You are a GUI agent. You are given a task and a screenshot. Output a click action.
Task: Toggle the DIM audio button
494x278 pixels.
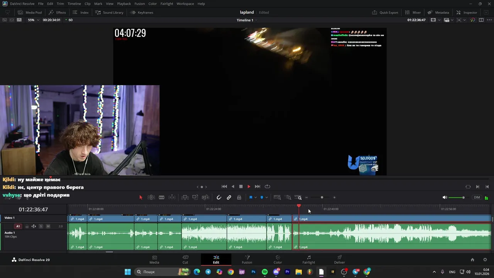click(477, 197)
